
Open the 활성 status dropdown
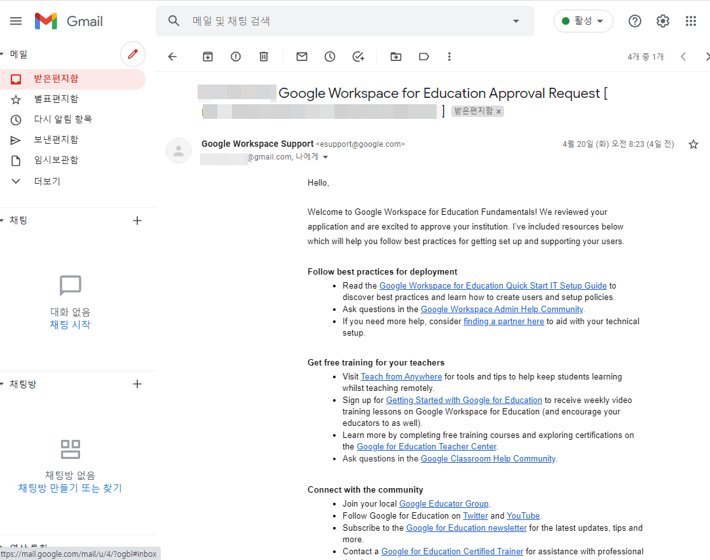pyautogui.click(x=584, y=21)
